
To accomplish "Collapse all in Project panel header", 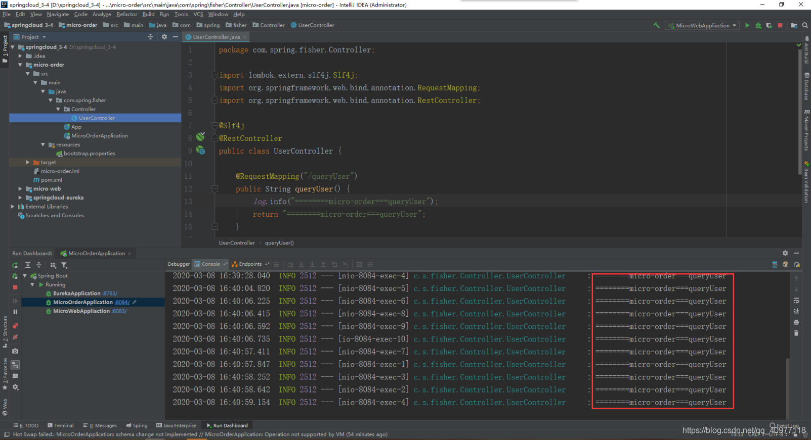I will coord(150,37).
